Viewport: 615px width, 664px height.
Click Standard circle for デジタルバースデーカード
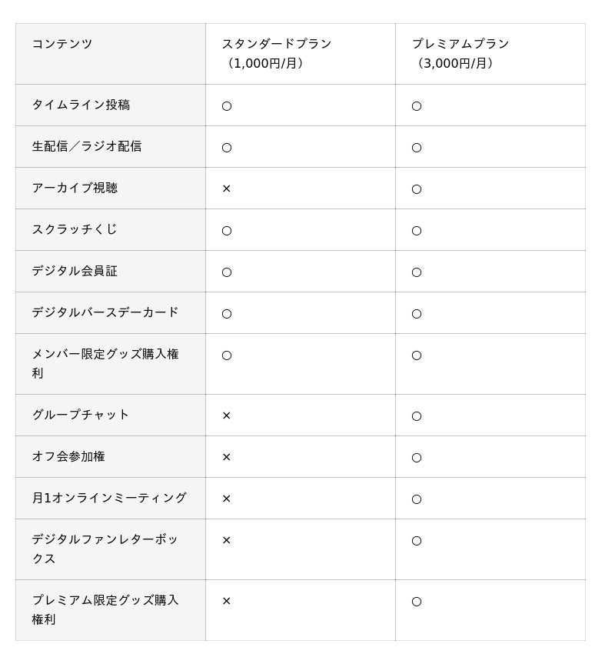(227, 314)
